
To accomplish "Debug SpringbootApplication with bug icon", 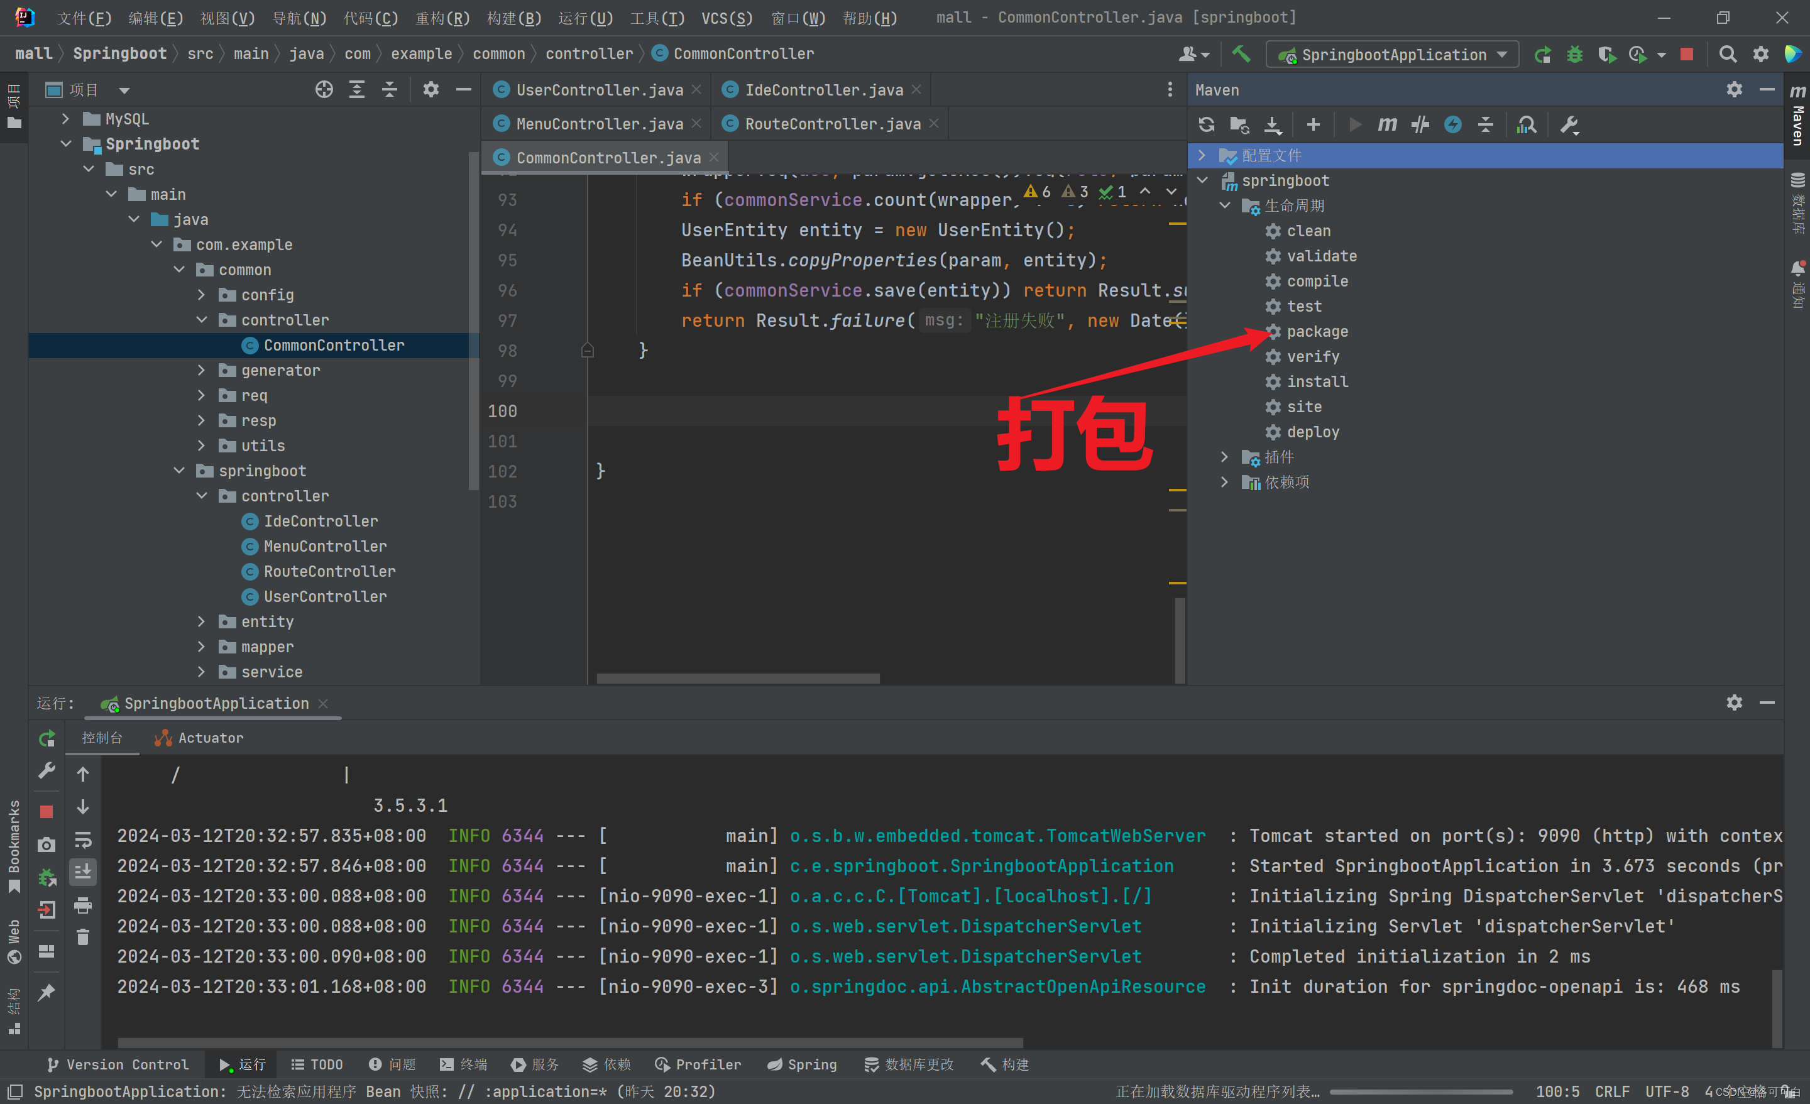I will 1575,55.
